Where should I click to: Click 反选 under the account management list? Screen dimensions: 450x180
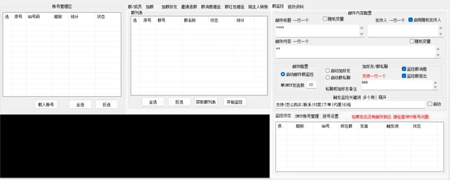106,105
